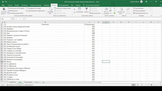
Task: Adjust the zoom slider handle
Action: coord(151,85)
